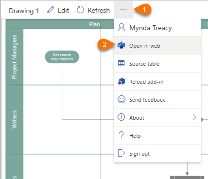Image resolution: width=208 pixels, height=179 pixels.
Task: Click the circular Refresh icon
Action: click(x=80, y=10)
